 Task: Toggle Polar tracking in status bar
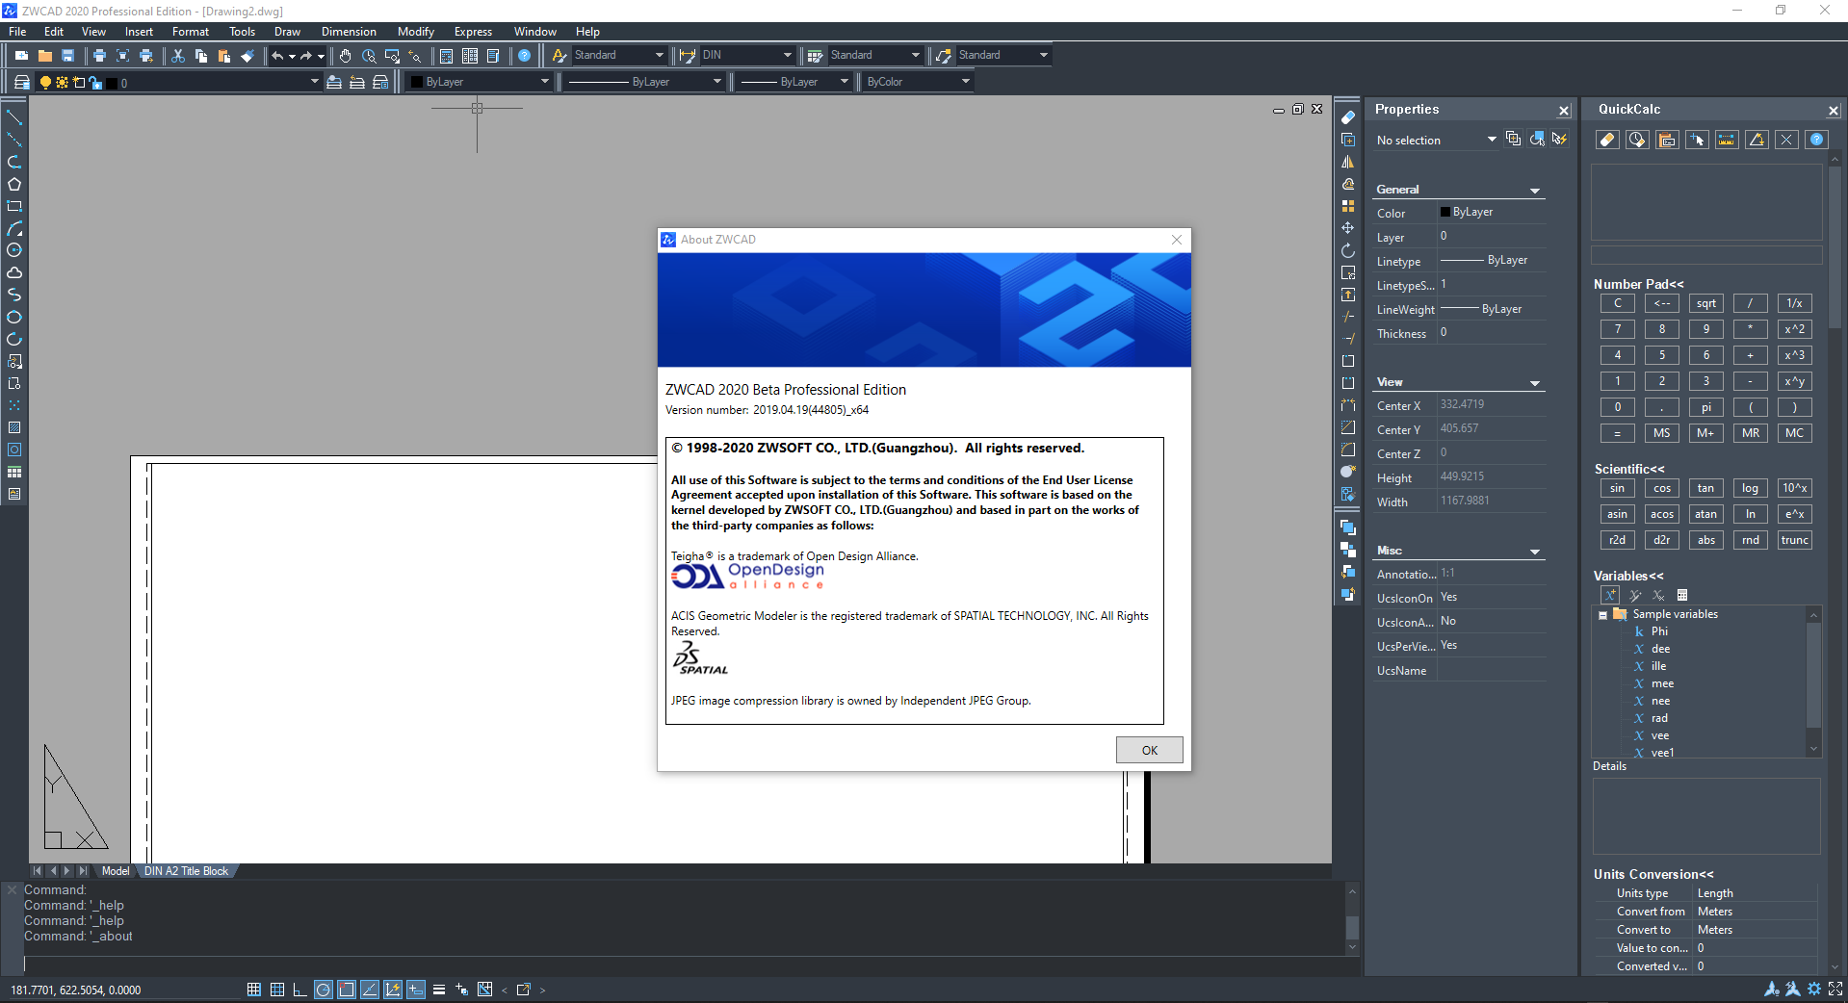pos(324,990)
